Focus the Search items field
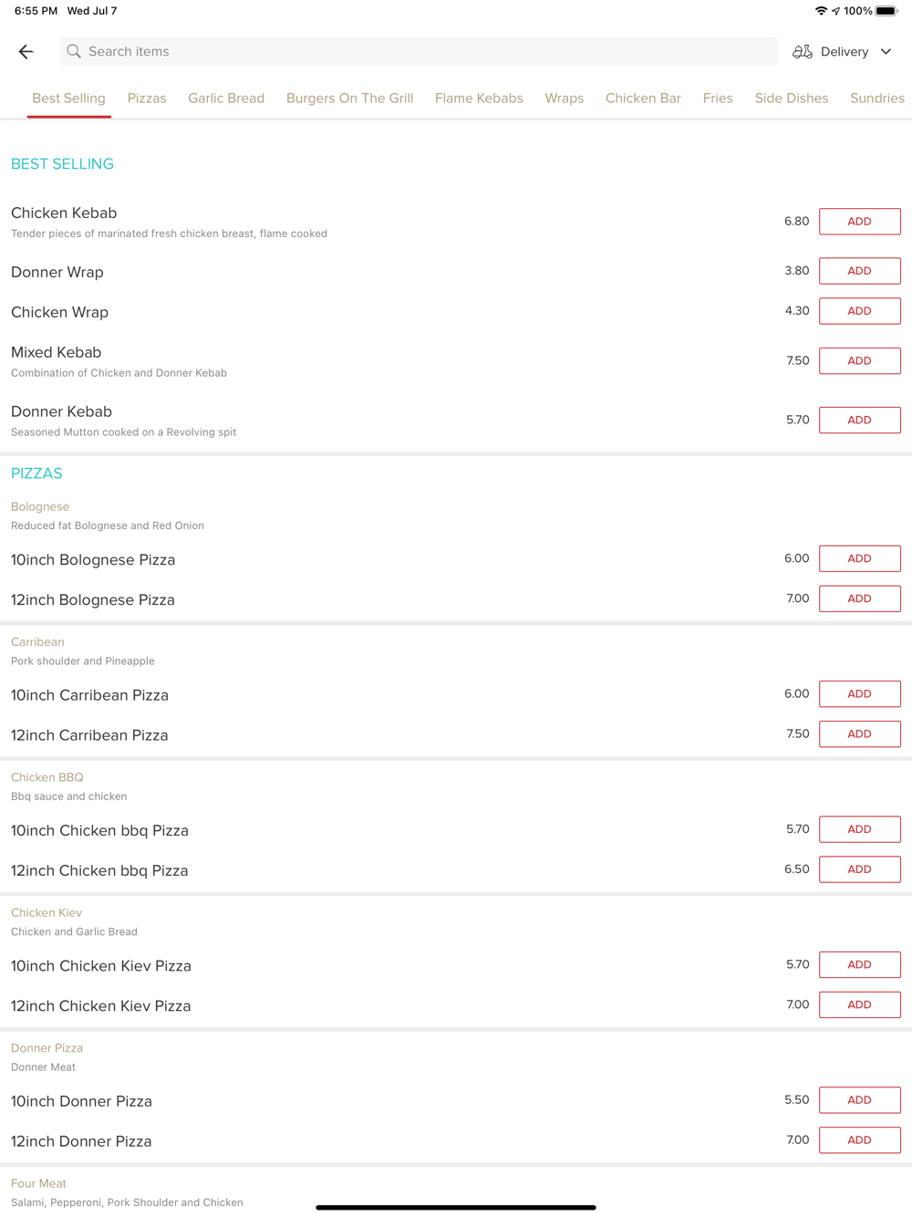Image resolution: width=912 pixels, height=1217 pixels. coord(420,52)
